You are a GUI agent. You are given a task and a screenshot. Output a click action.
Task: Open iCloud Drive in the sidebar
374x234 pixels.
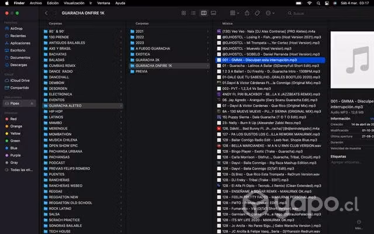click(20, 81)
